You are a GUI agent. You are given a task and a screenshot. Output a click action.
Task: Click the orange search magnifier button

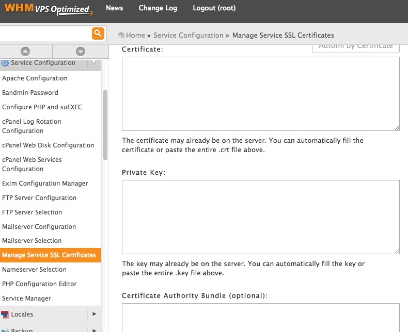pyautogui.click(x=98, y=34)
